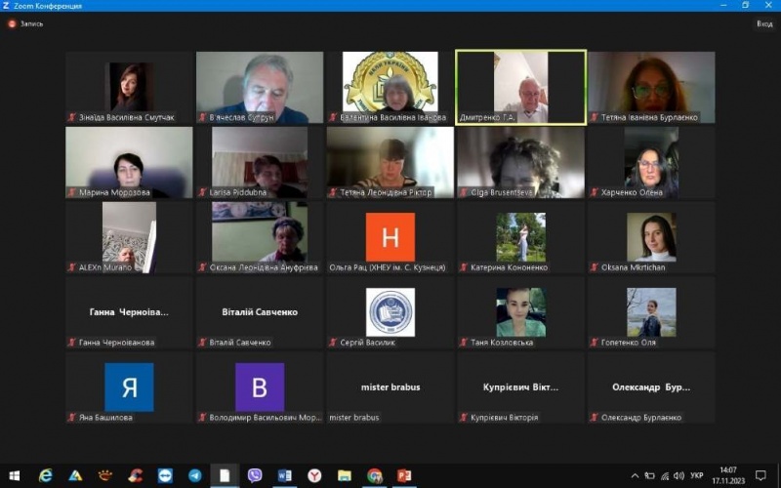Click muted mic icon beside Віталій Савченко
Image resolution: width=781 pixels, height=488 pixels.
pos(203,343)
